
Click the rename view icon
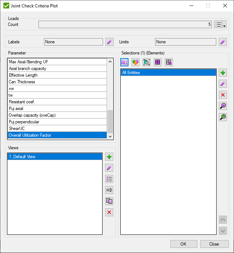[x=109, y=190]
